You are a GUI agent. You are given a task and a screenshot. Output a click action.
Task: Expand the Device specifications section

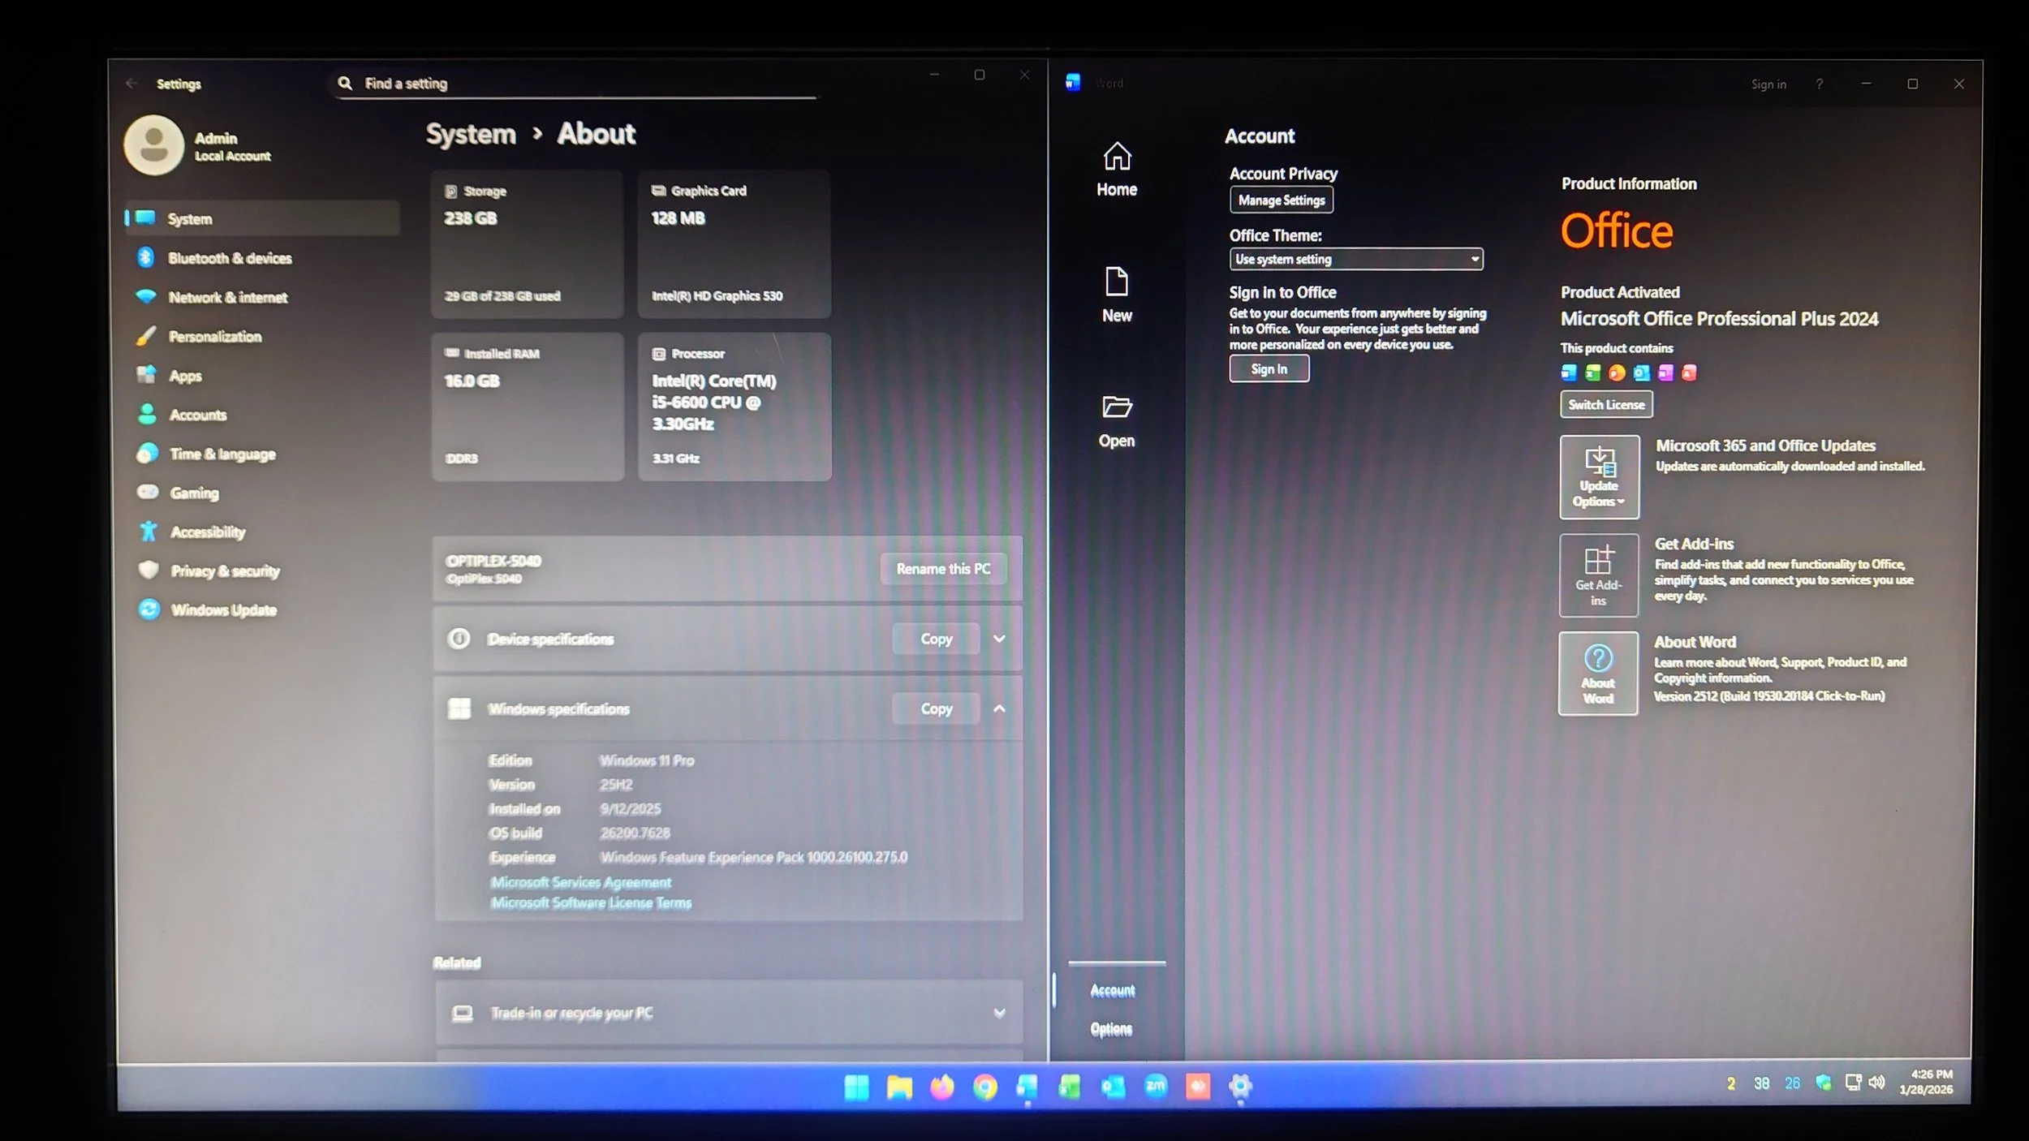tap(999, 639)
